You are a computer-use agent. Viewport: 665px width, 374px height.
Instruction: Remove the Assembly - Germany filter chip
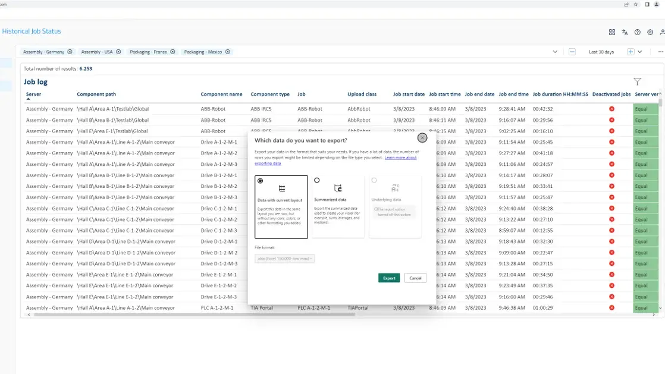click(70, 52)
